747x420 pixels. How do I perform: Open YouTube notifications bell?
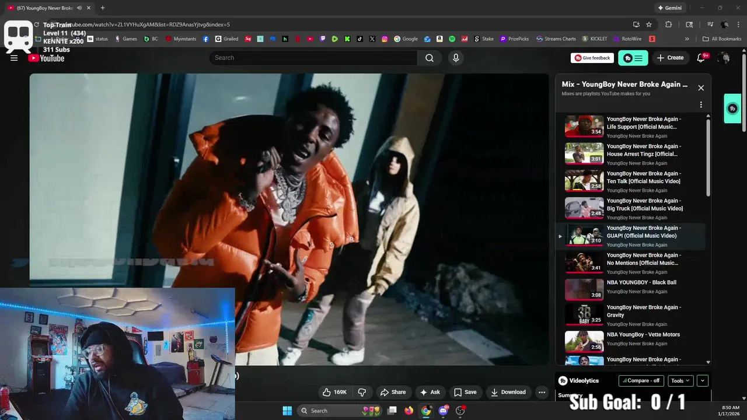click(x=701, y=58)
